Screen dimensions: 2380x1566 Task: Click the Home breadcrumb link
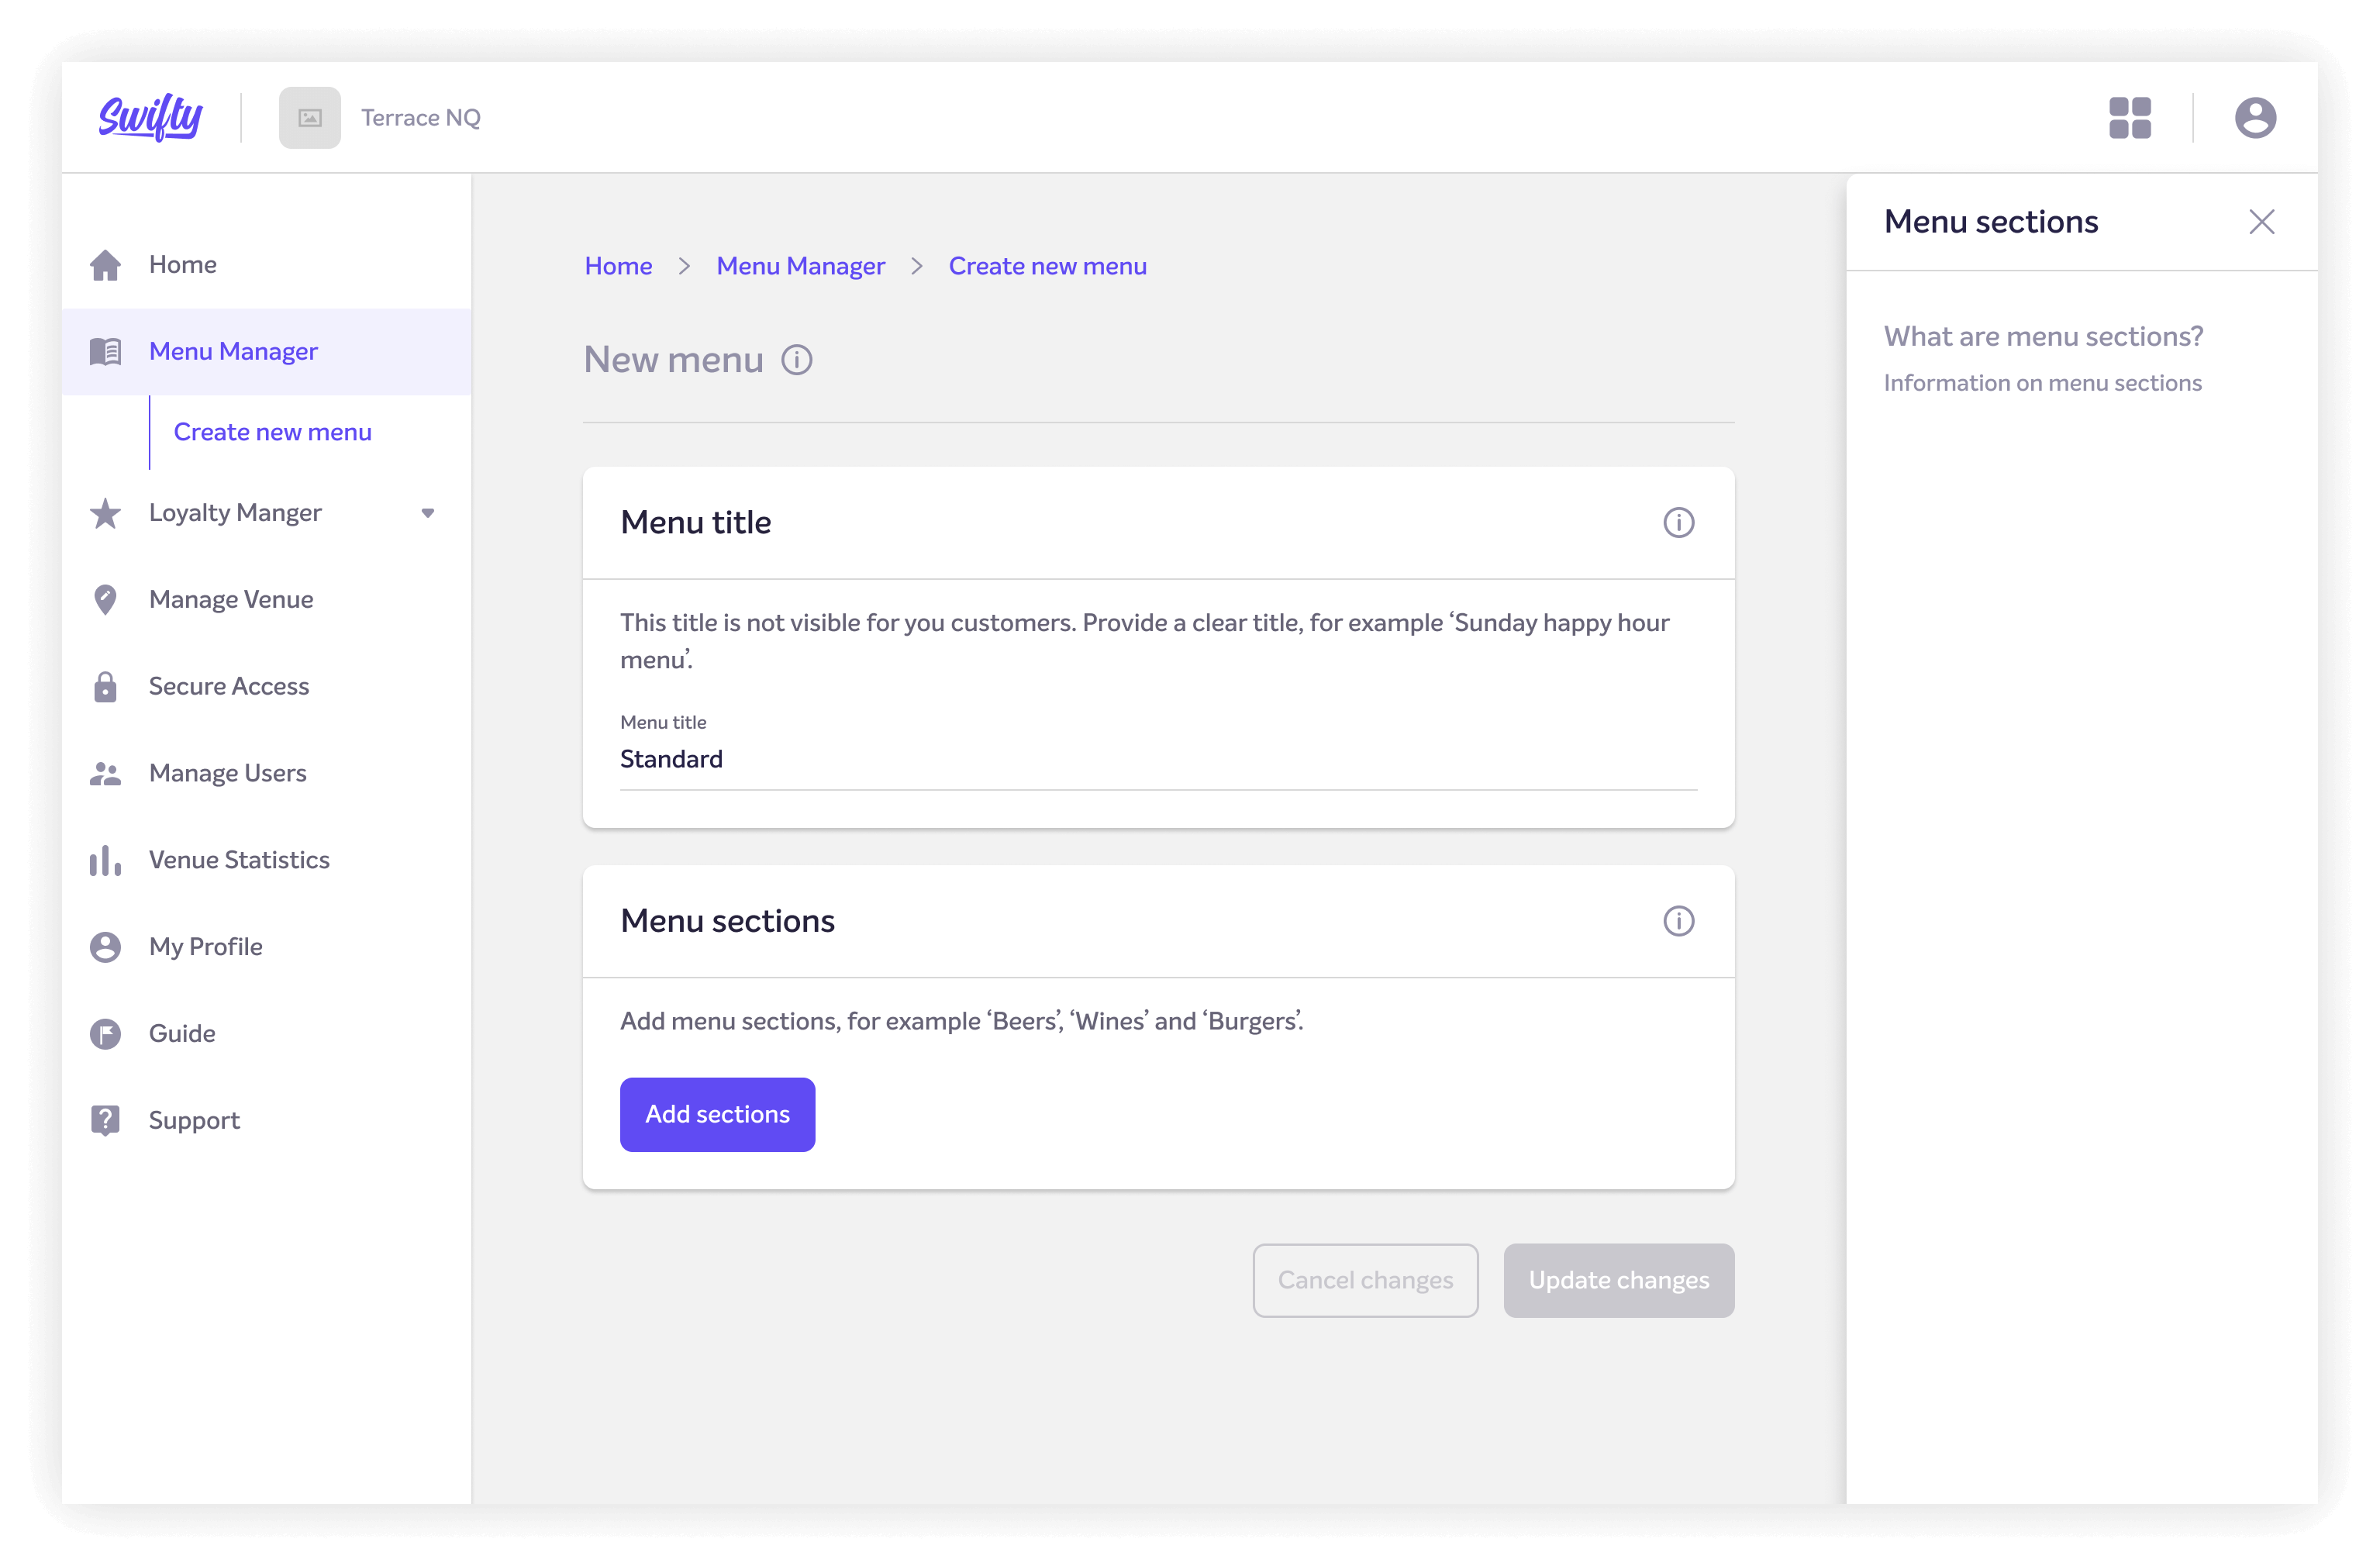(618, 266)
